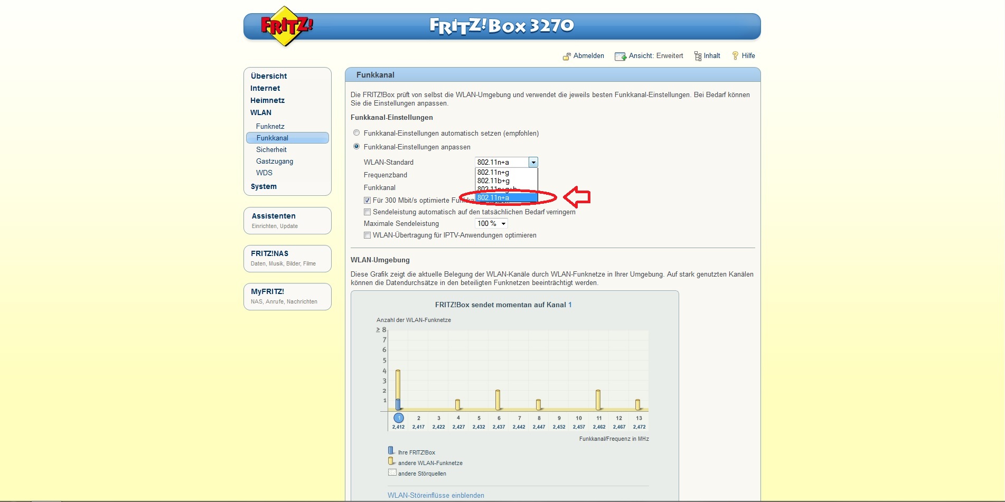Click the Abmelden logout icon
The width and height of the screenshot is (1005, 502).
(567, 56)
